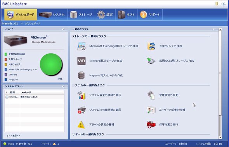The height and width of the screenshot is (147, 229).
Task: Open Microsoft Exchange用ストレージの作成 link
Action: (x=114, y=46)
